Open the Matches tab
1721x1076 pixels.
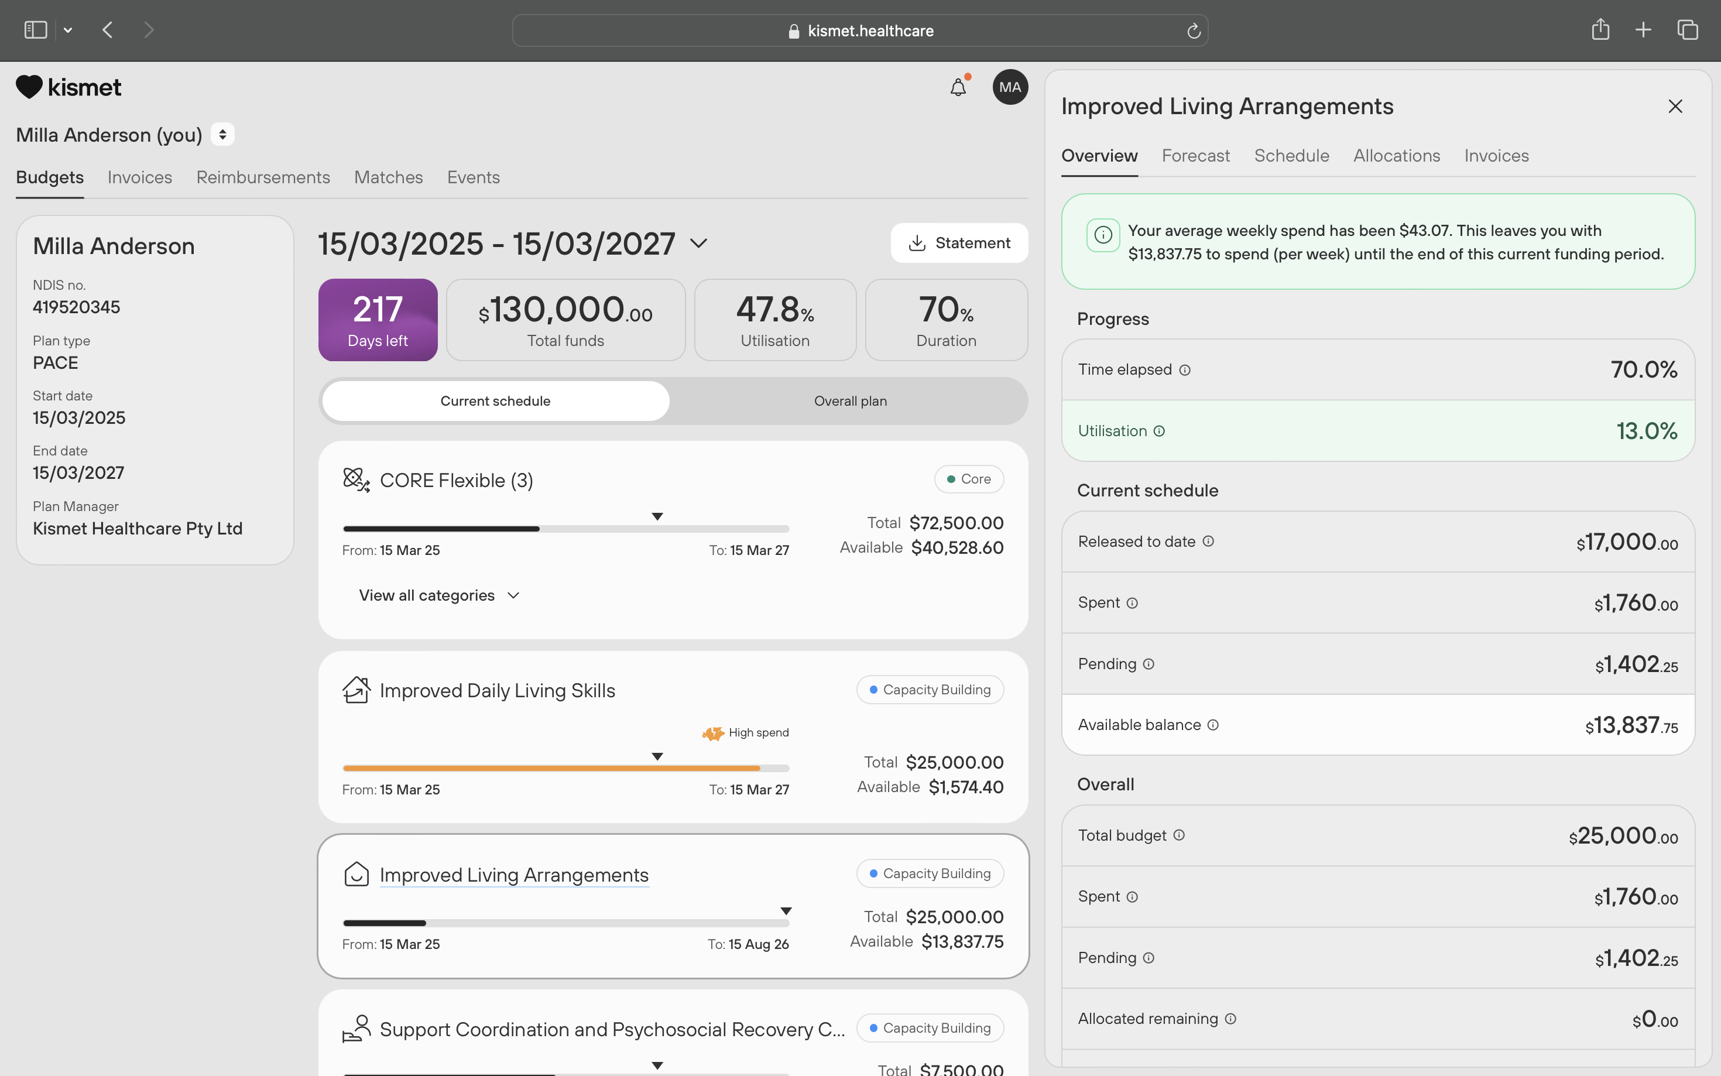click(389, 177)
